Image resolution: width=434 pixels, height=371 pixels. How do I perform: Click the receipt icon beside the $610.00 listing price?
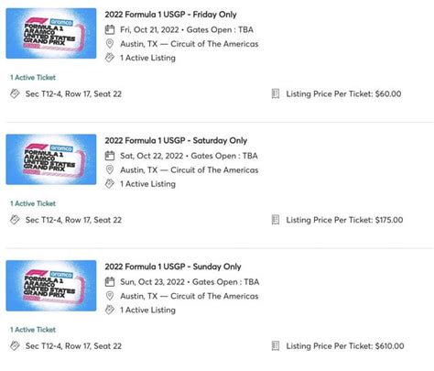pyautogui.click(x=276, y=346)
